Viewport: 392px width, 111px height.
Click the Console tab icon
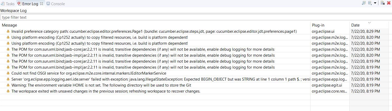[48, 4]
